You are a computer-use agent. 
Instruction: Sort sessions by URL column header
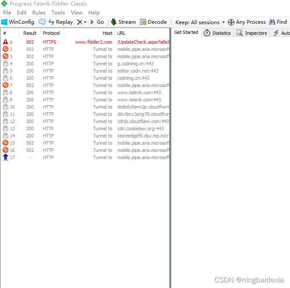(x=142, y=33)
